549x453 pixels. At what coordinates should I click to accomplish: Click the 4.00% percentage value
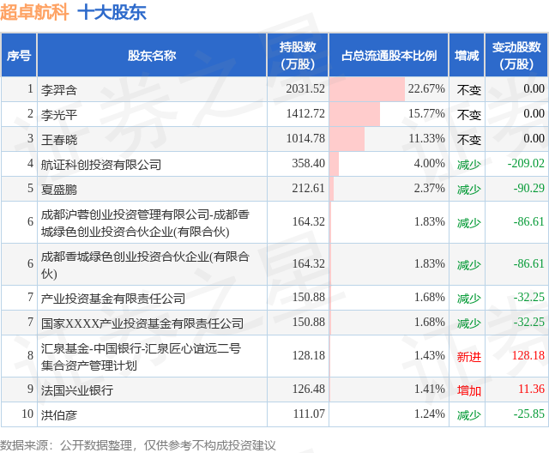(x=429, y=163)
